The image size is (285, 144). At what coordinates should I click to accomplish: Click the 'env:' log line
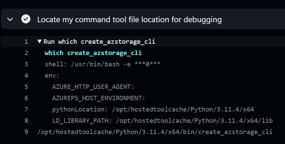pos(52,76)
